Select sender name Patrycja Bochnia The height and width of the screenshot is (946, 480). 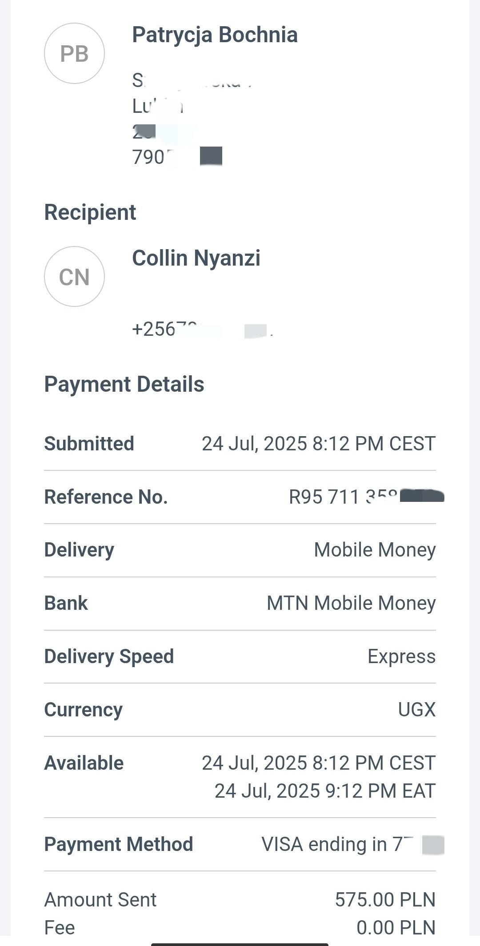click(x=215, y=35)
